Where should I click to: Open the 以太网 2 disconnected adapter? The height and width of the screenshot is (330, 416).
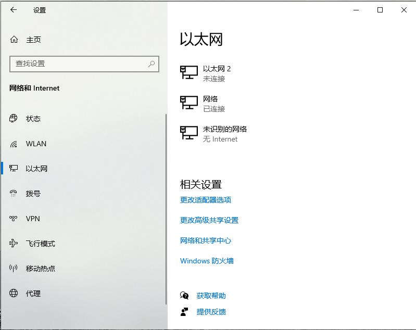coord(205,73)
